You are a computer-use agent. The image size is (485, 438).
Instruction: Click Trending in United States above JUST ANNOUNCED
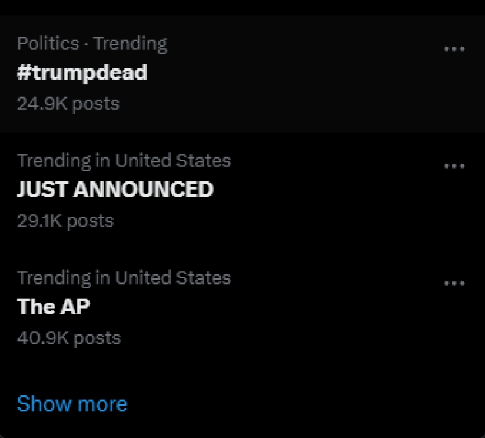point(124,161)
